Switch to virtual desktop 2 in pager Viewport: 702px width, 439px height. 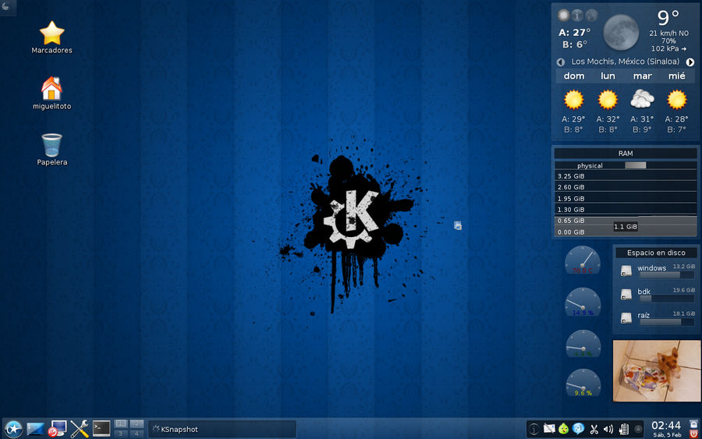point(136,423)
